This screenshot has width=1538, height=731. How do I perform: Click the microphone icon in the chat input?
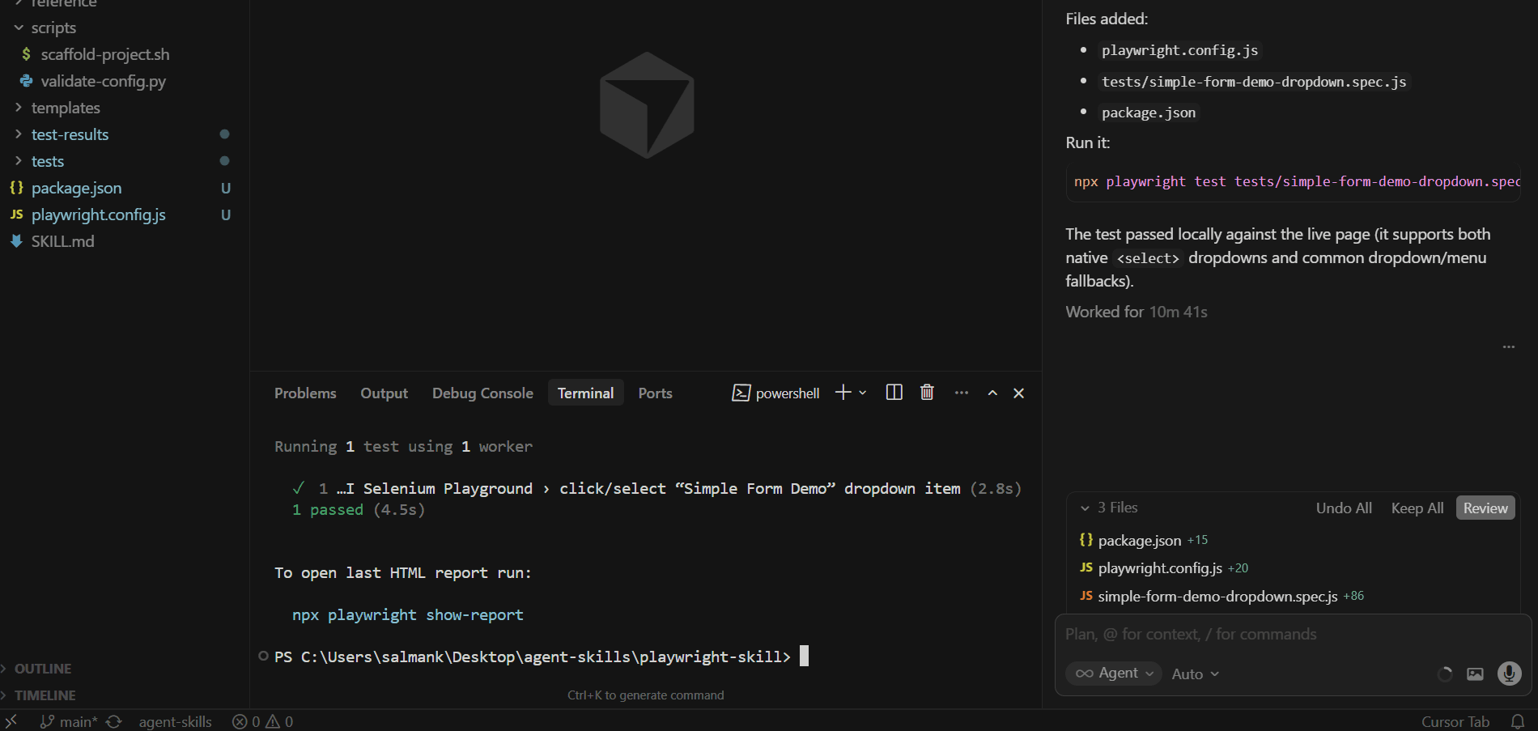pyautogui.click(x=1508, y=674)
